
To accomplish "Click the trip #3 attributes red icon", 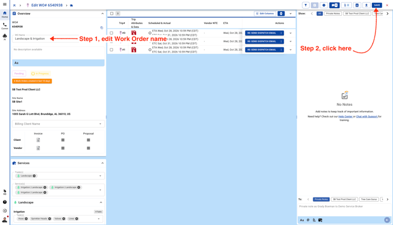I will 134,33.
